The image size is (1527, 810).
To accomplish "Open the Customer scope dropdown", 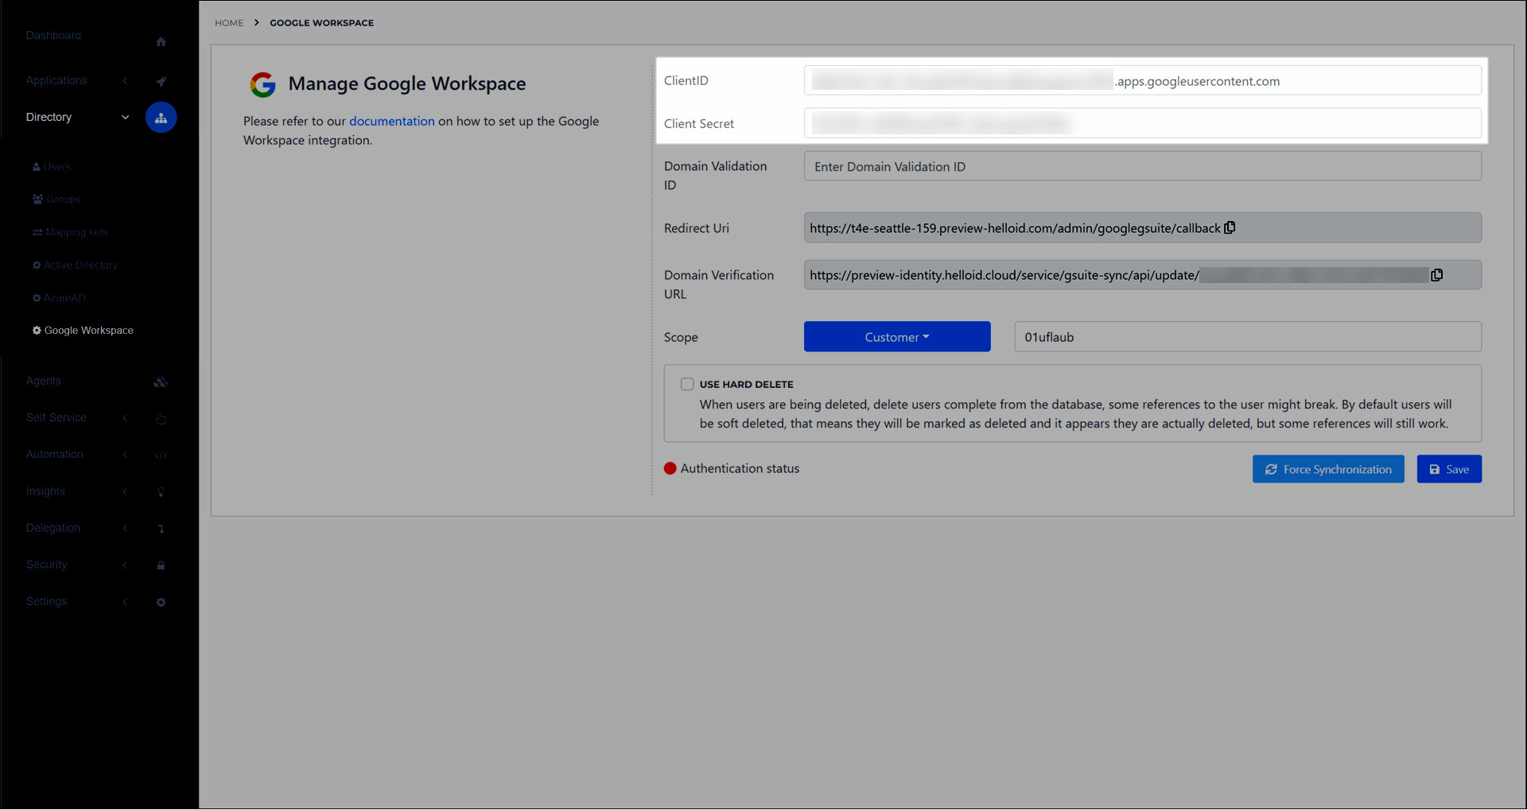I will click(x=897, y=337).
